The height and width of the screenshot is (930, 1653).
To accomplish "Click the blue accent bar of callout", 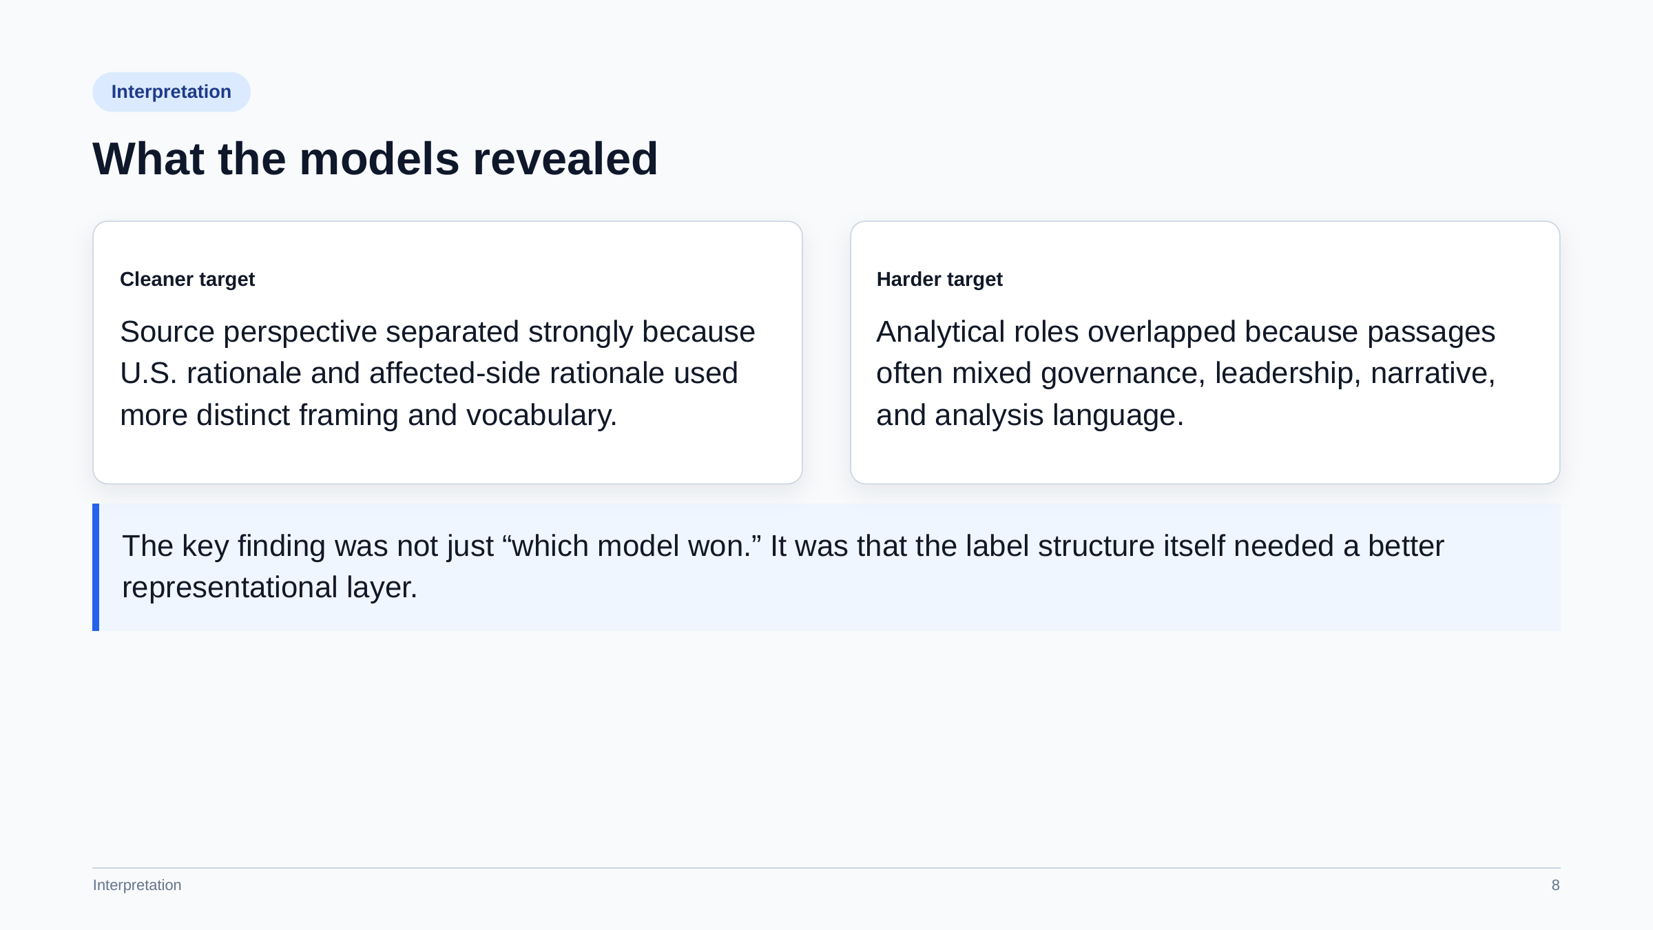I will click(96, 567).
